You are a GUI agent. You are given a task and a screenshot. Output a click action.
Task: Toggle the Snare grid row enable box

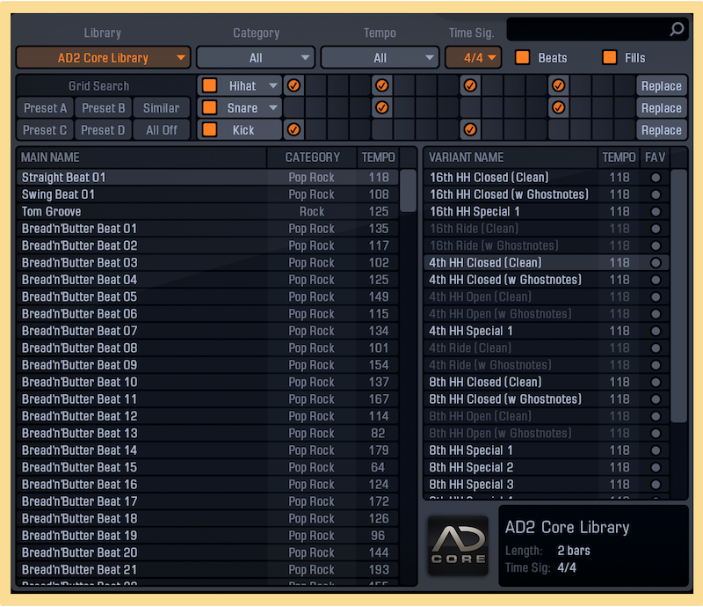click(x=209, y=107)
